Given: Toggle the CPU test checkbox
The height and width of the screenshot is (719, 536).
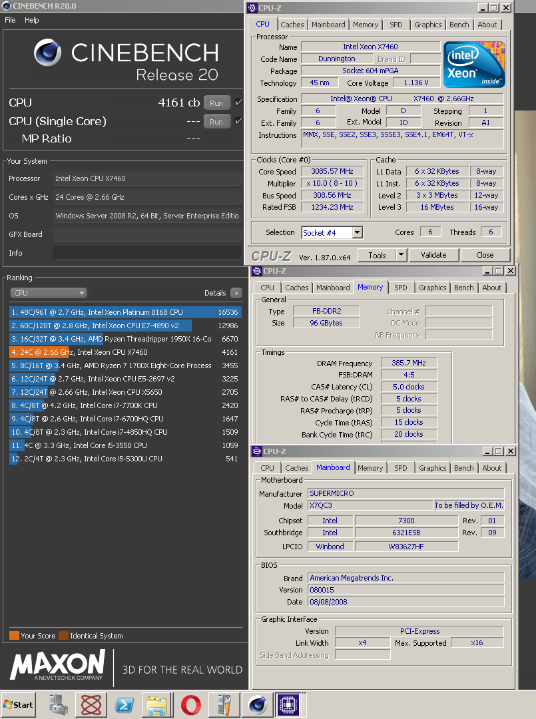Looking at the screenshot, I should pyautogui.click(x=238, y=103).
